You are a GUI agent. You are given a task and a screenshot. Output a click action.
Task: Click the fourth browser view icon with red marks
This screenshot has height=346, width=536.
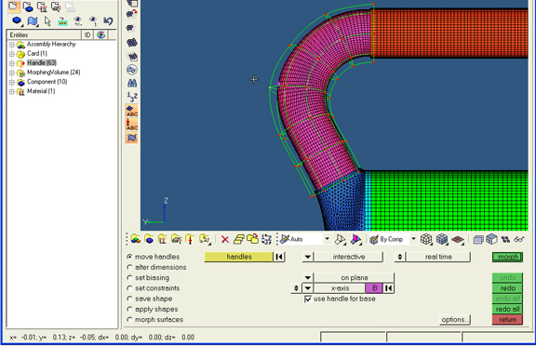point(56,7)
